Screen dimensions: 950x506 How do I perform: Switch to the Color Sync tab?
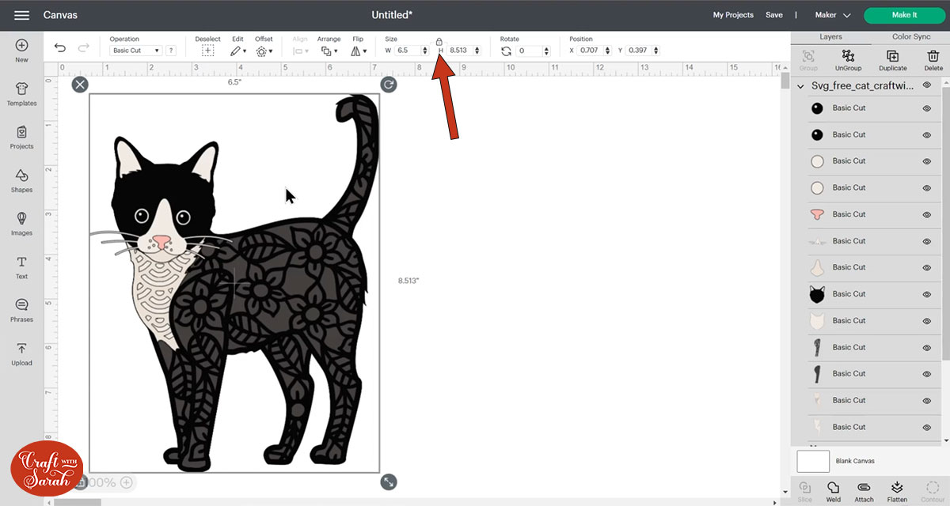[x=911, y=36]
